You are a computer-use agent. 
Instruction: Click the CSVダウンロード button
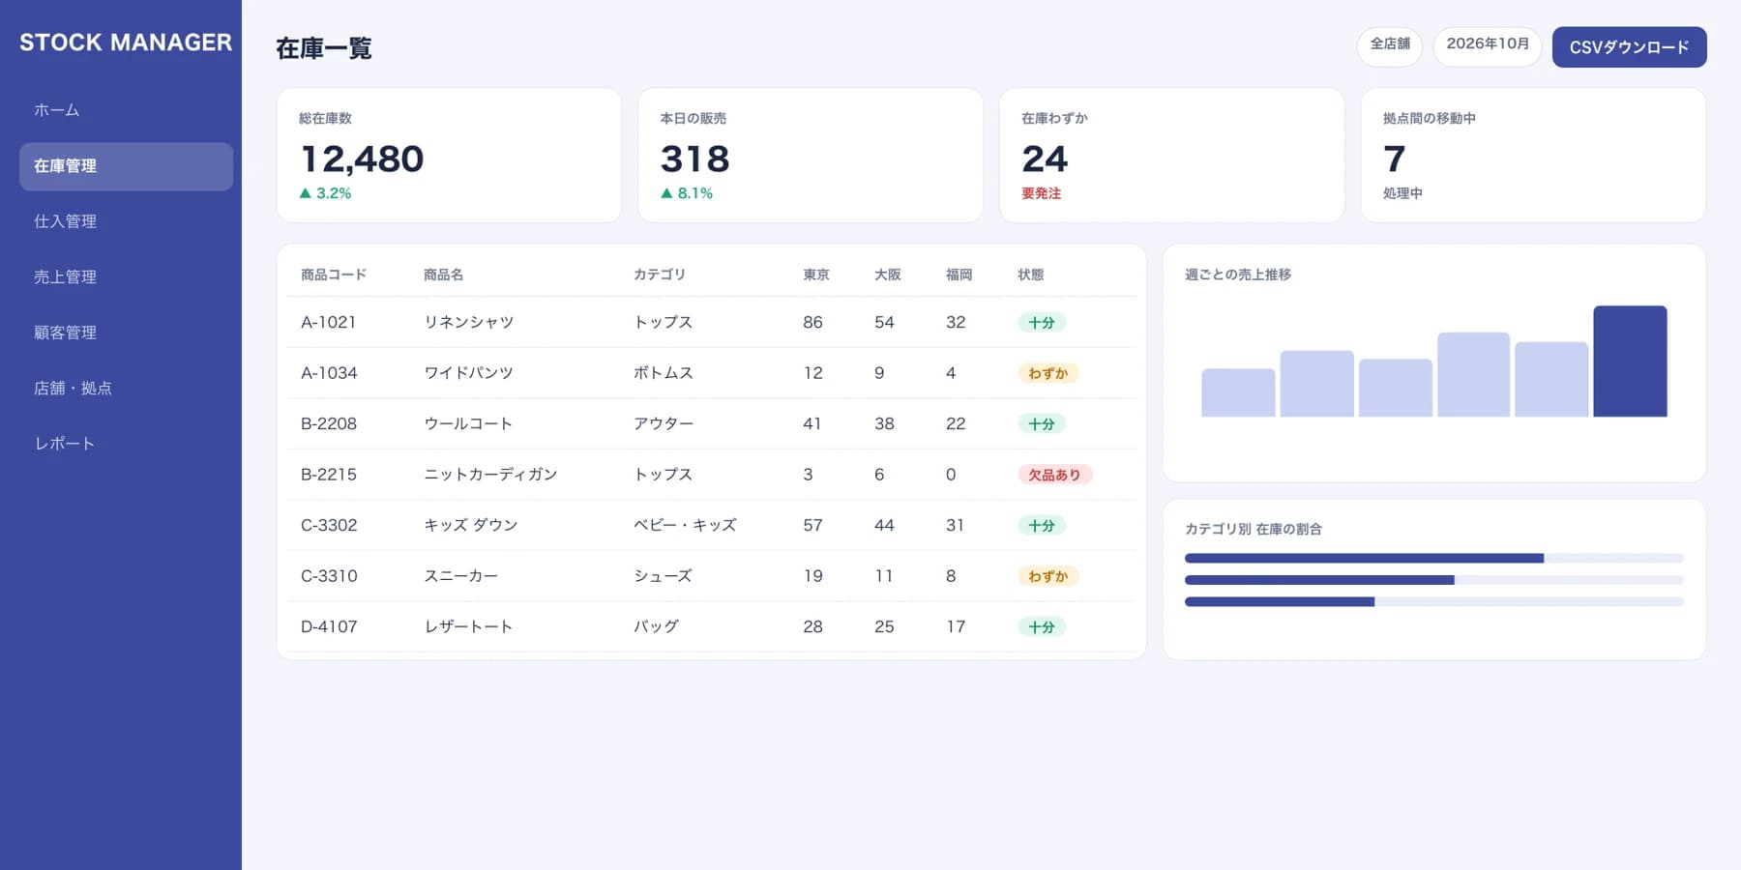(x=1629, y=47)
